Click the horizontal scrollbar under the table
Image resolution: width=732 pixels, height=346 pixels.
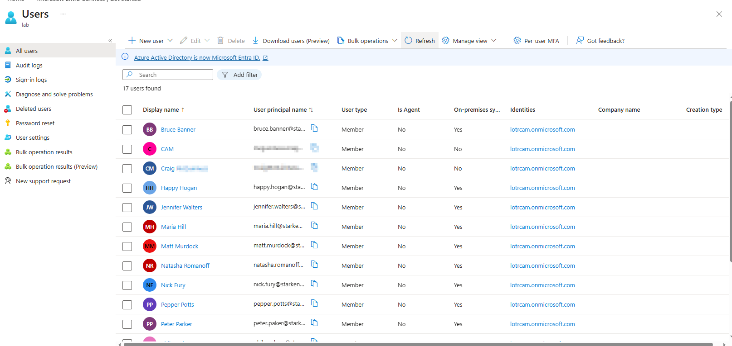[418, 344]
